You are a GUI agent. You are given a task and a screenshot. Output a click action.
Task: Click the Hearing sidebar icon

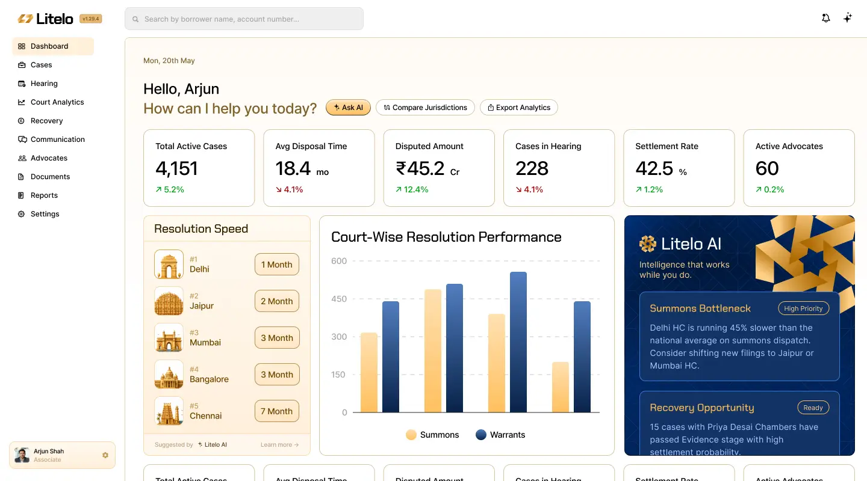tap(22, 84)
